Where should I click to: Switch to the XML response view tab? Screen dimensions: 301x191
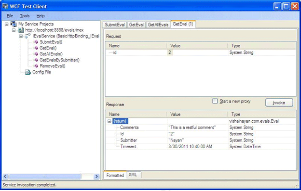click(134, 175)
